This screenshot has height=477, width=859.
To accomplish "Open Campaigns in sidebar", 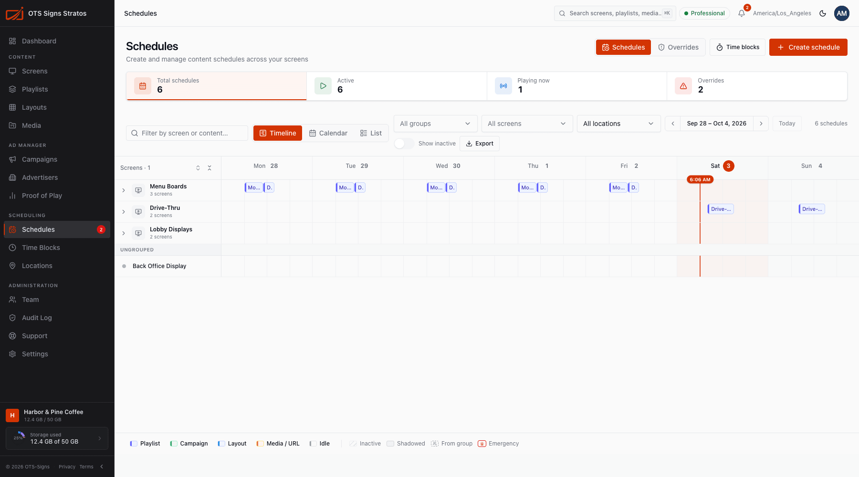I will pos(57,159).
